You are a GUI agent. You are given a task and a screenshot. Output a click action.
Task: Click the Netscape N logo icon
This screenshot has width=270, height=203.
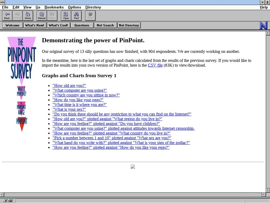point(263,25)
